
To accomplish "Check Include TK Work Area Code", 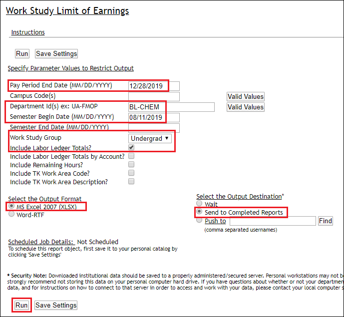I will tap(131, 173).
